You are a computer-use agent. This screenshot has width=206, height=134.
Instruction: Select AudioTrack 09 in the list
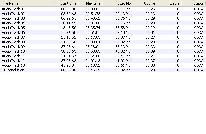click(x=13, y=47)
